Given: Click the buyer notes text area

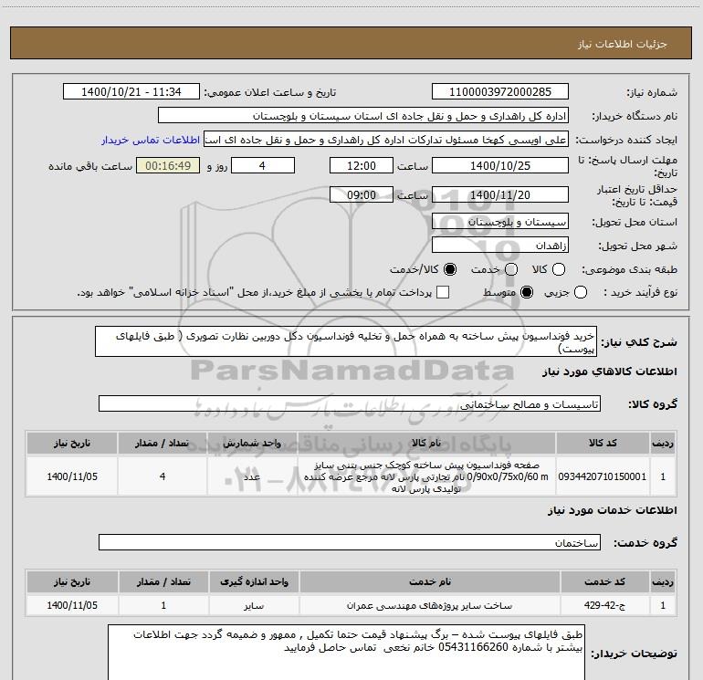Looking at the screenshot, I should click(x=346, y=653).
